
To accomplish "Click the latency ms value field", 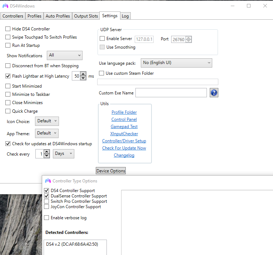I will coord(76,76).
